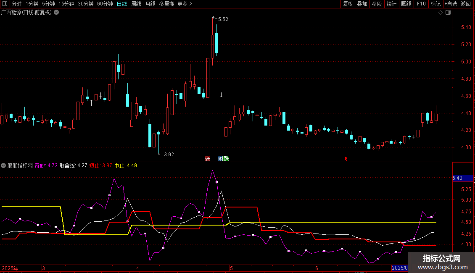Select the 60分钟 period

pos(105,4)
